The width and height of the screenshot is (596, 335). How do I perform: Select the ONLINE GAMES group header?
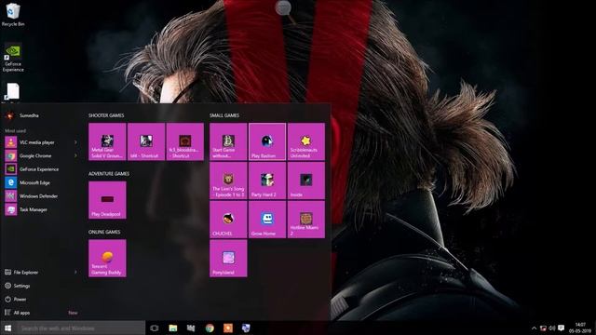[x=104, y=232]
